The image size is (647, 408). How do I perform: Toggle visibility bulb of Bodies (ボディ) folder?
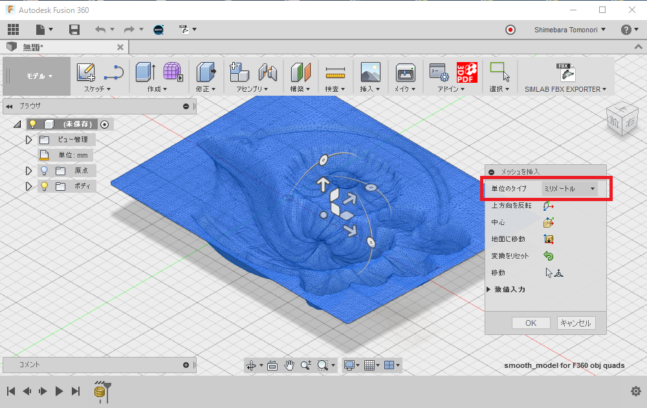(x=45, y=186)
